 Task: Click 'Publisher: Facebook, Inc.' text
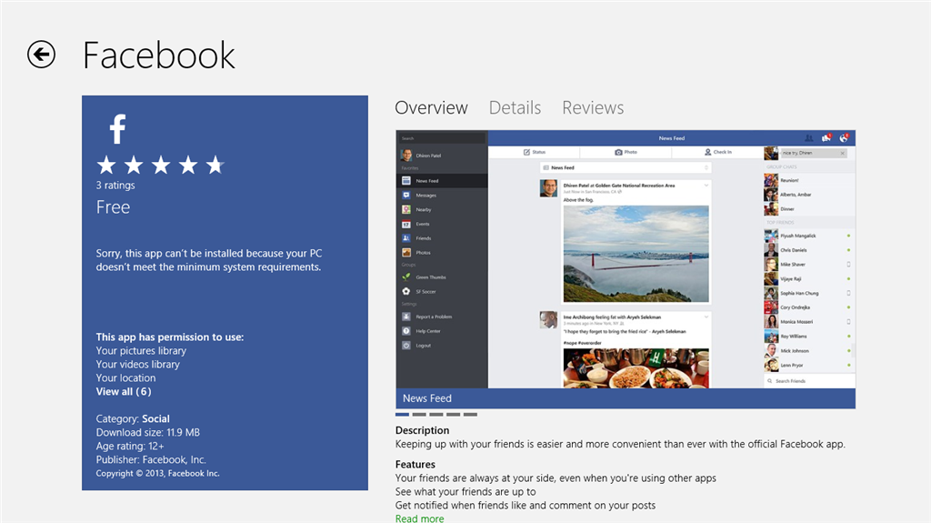[151, 460]
